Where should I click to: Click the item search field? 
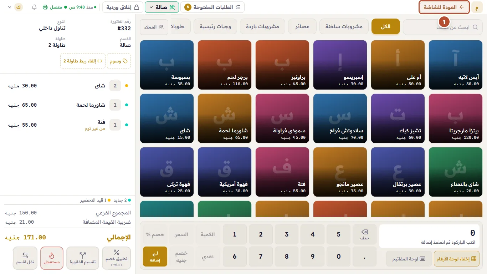442,27
